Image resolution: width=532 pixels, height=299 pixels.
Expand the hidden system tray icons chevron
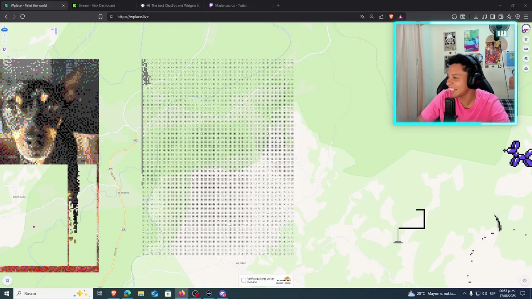pos(465,294)
